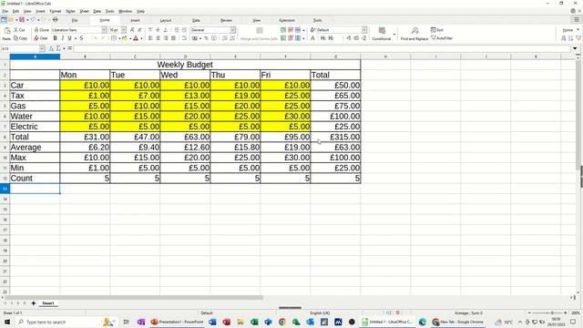Open the Name Box dropdown arrow

[42, 48]
